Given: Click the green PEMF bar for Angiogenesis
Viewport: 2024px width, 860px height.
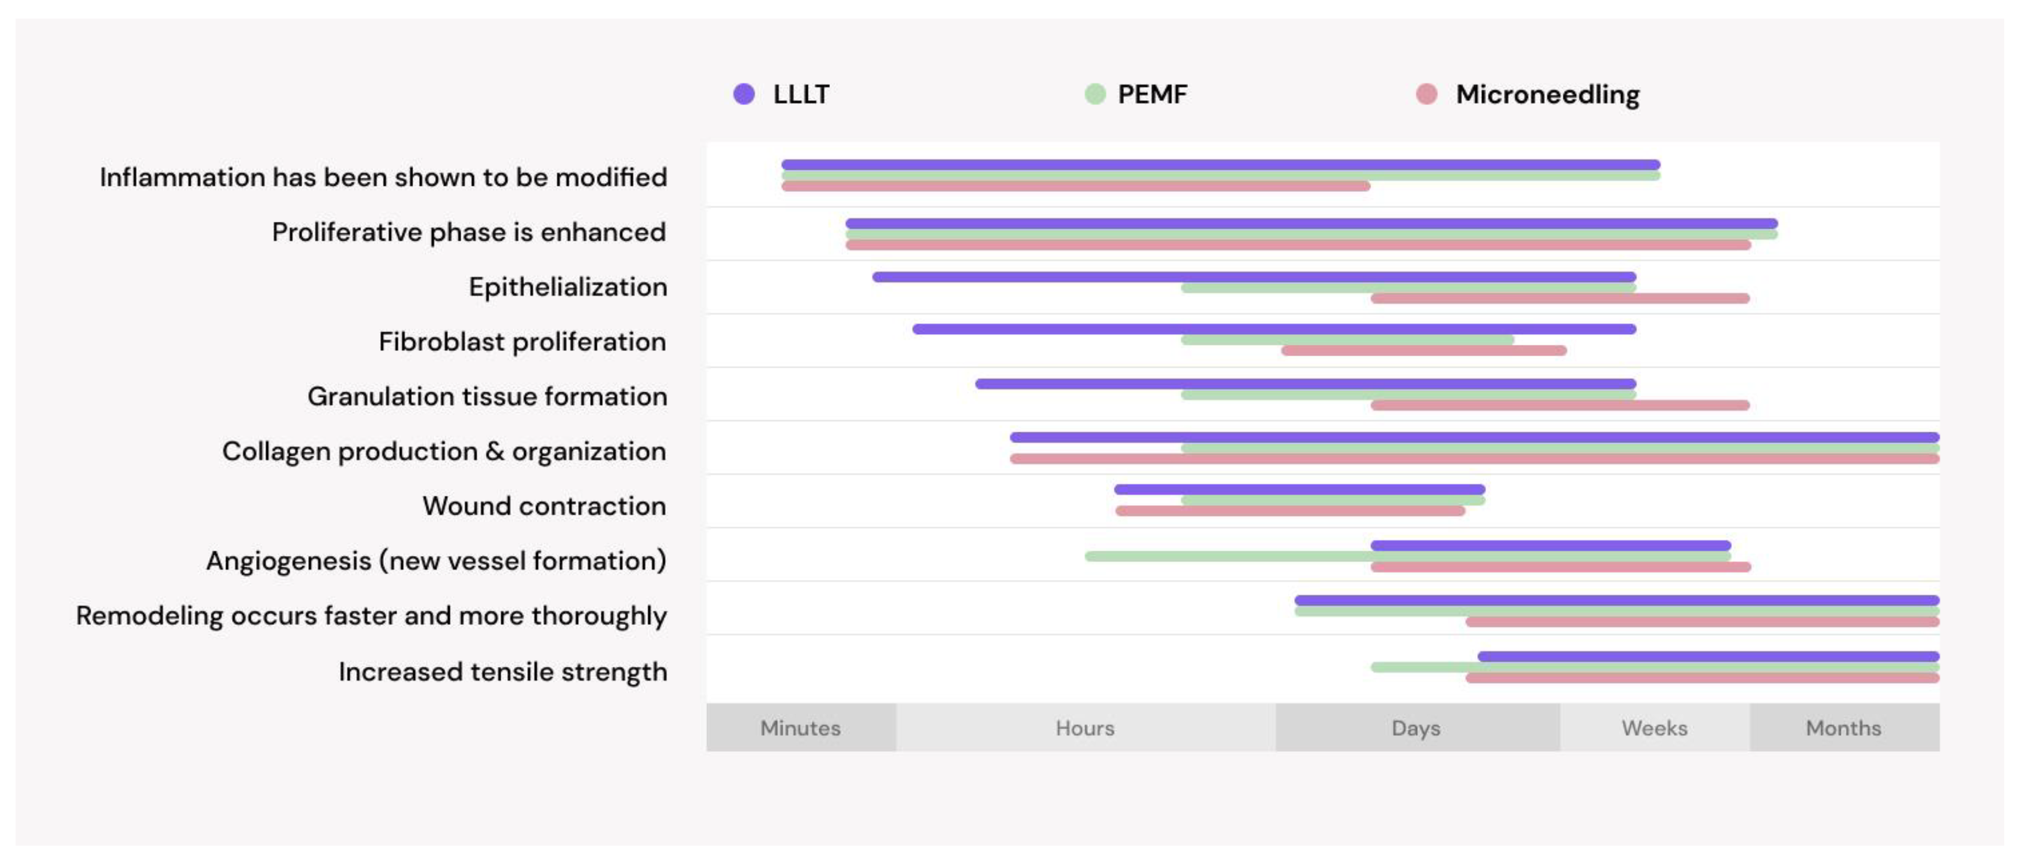Looking at the screenshot, I should click(1226, 556).
